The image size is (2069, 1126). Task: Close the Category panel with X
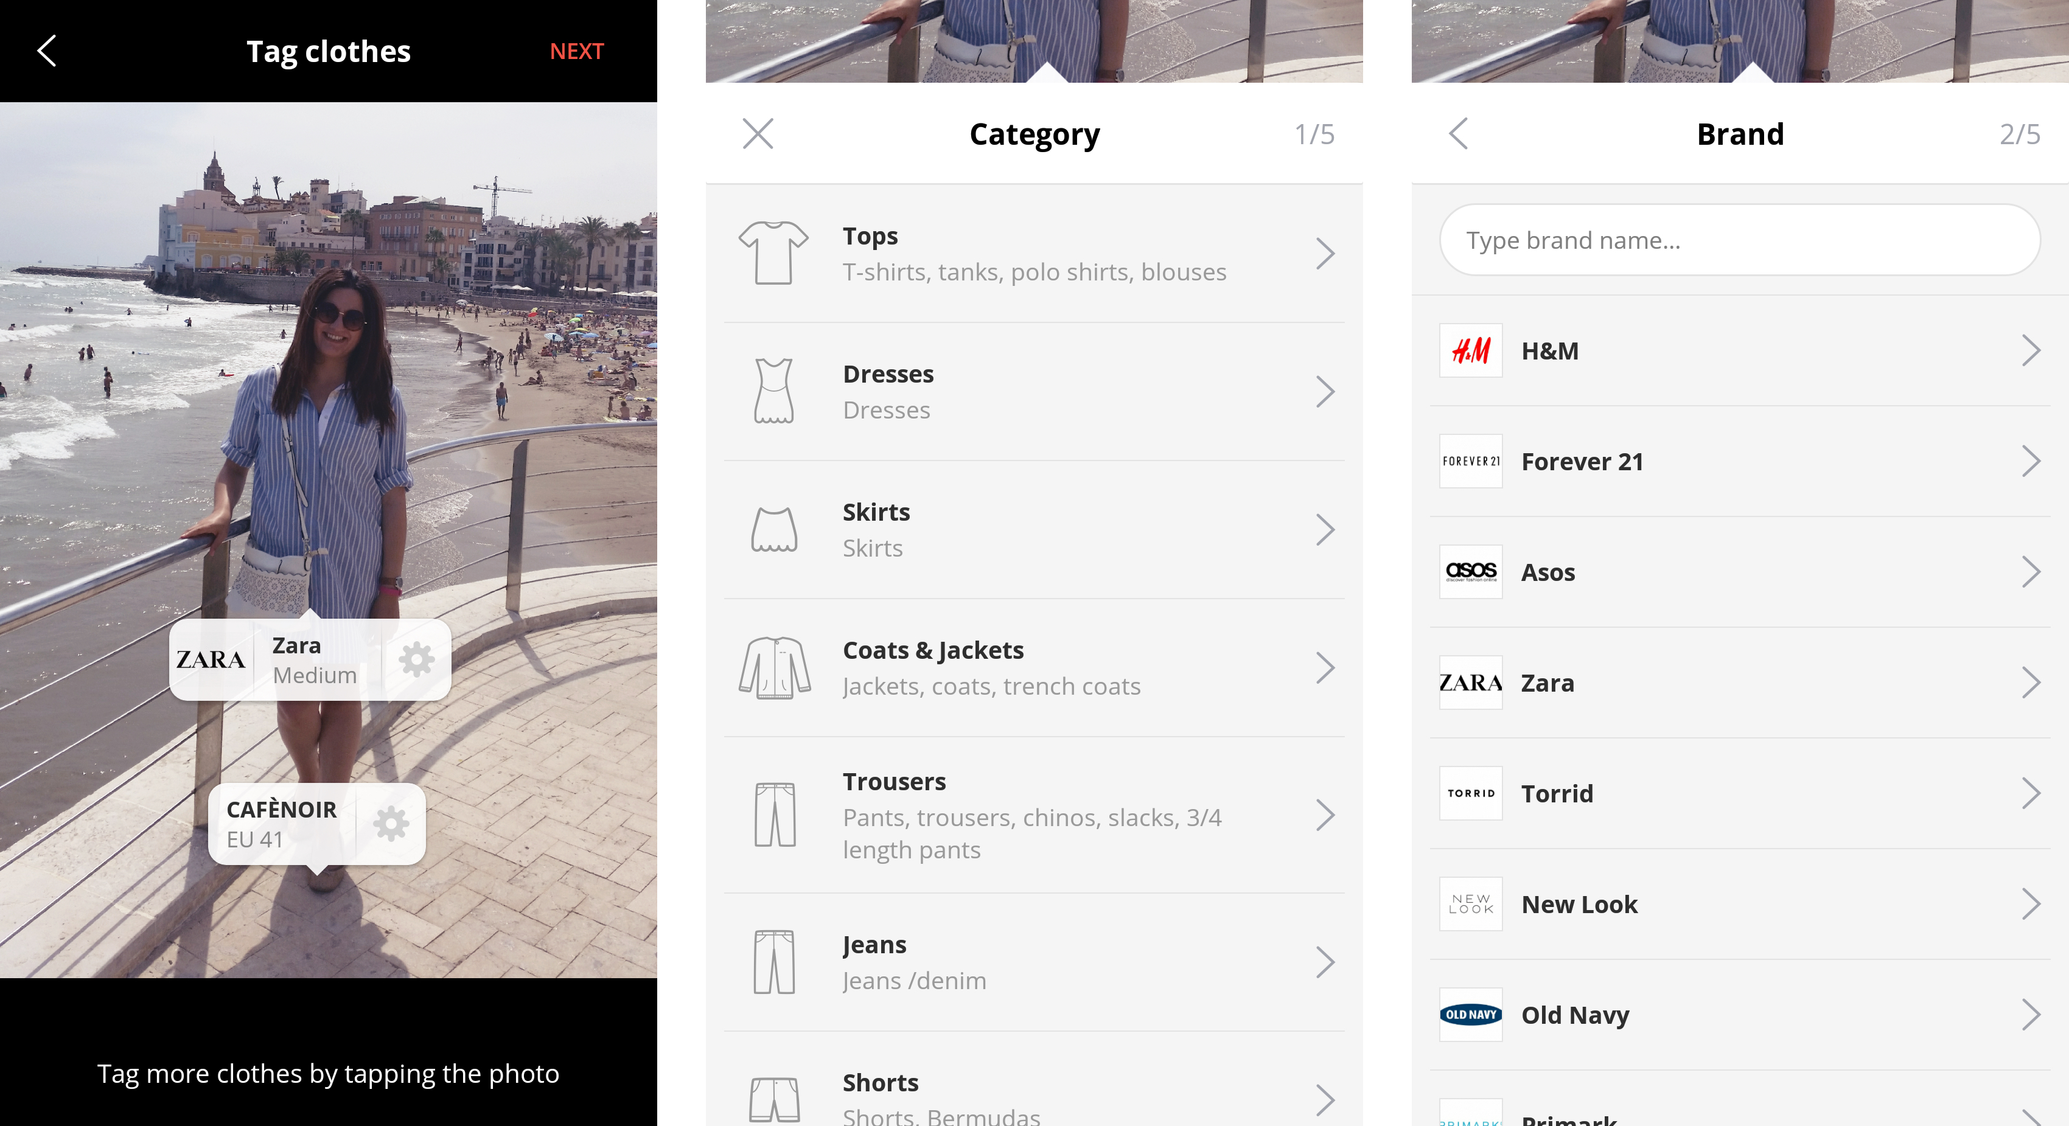758,134
